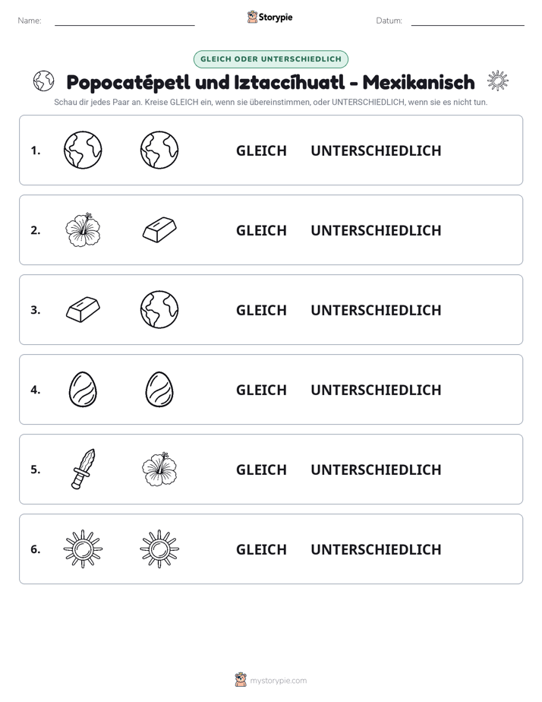Viewport: 542px width, 702px height.
Task: Choose GLEICH for row 6
Action: pyautogui.click(x=261, y=549)
